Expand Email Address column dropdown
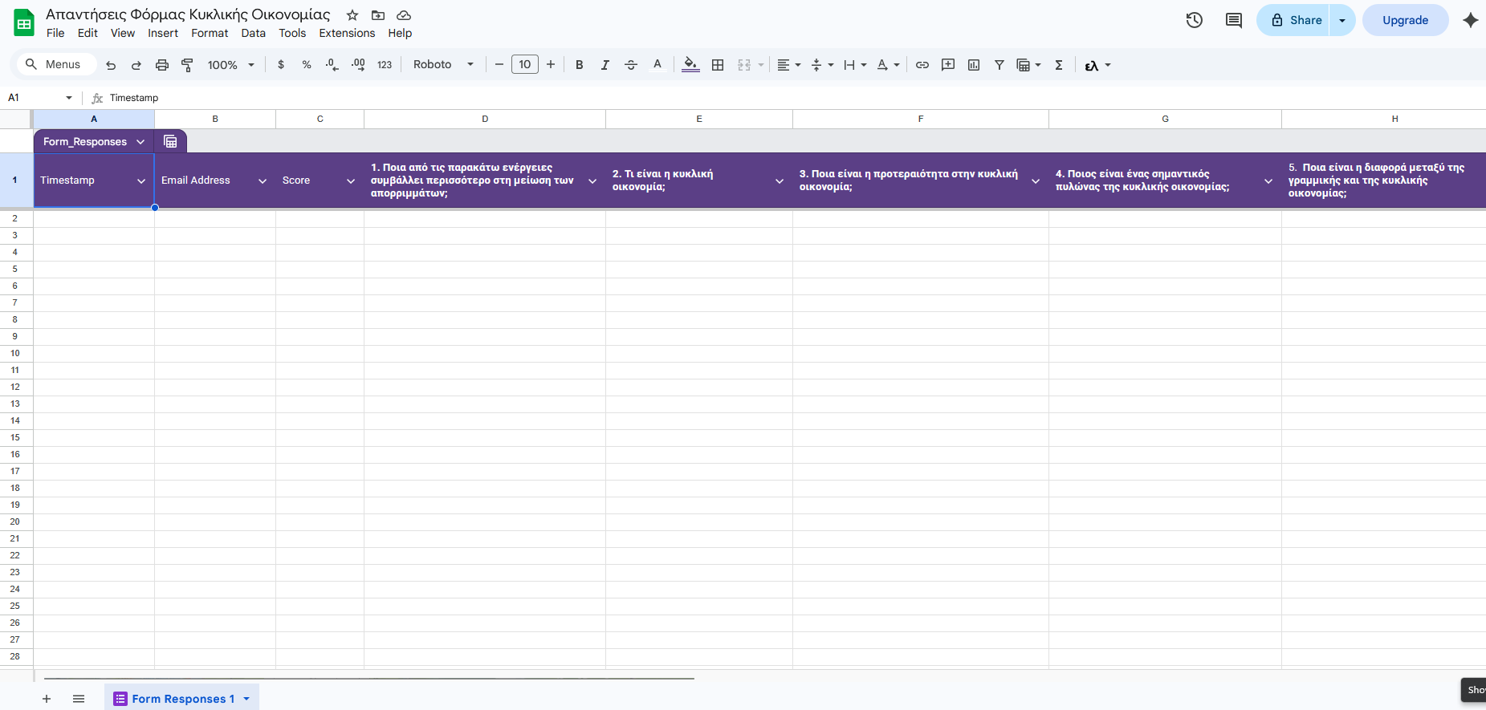This screenshot has width=1486, height=710. tap(263, 181)
